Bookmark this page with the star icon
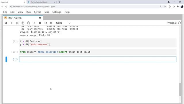Image resolution: width=184 pixels, height=104 pixels. point(165,7)
